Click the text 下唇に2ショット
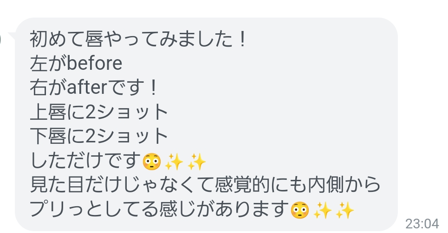 [x=99, y=136]
